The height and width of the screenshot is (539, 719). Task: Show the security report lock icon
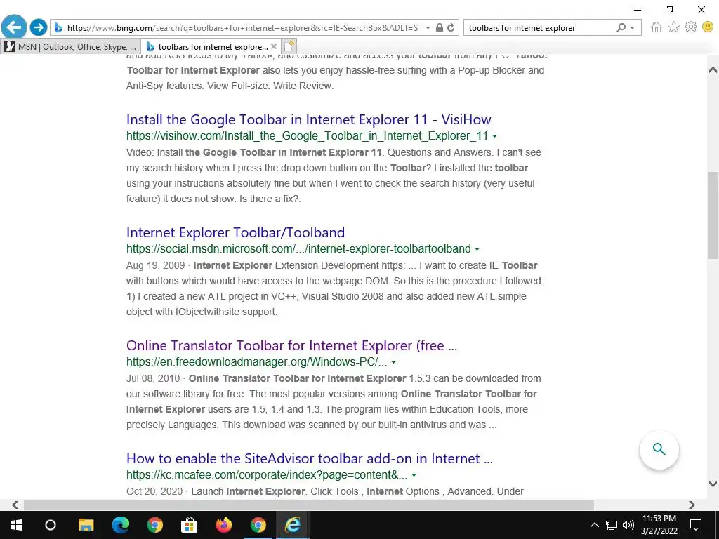[440, 27]
